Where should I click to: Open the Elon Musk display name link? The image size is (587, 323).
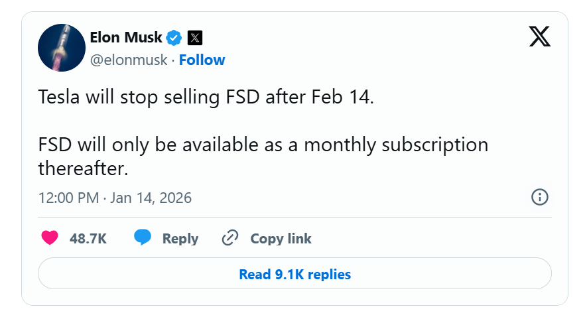click(x=126, y=37)
